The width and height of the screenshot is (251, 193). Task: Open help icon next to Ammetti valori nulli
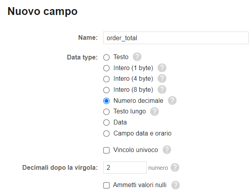(175, 185)
